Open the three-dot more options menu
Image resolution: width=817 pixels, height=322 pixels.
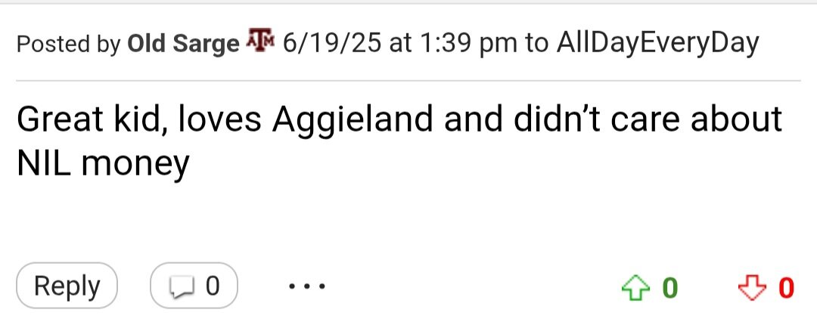click(x=307, y=286)
